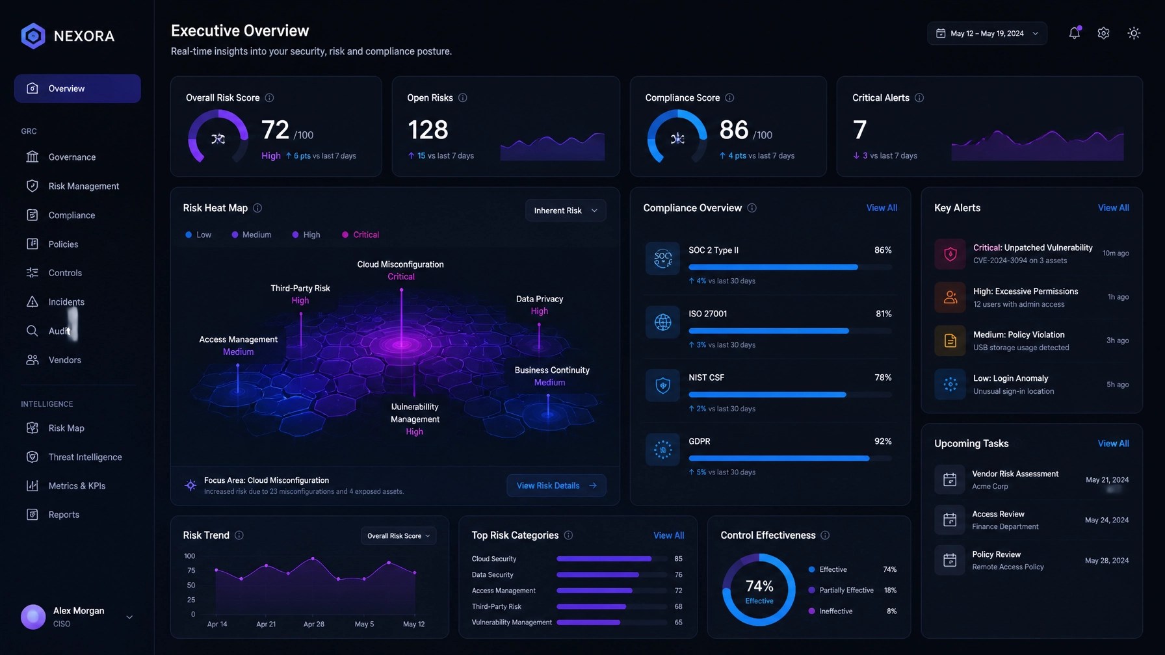Screen dimensions: 1165x655
Task: Toggle Low legend in heat map
Action: tap(198, 235)
